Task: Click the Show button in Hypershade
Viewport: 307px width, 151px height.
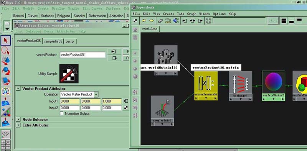Action: click(273, 20)
